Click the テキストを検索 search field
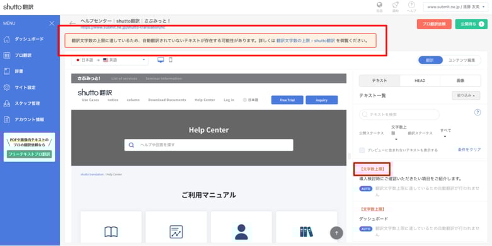 point(399,115)
